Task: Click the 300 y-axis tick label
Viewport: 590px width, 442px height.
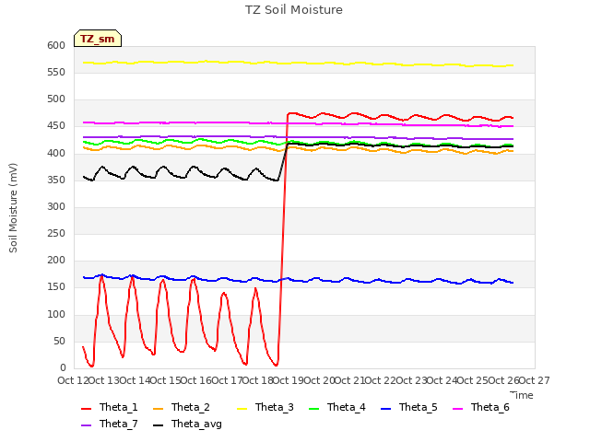Action: point(56,206)
